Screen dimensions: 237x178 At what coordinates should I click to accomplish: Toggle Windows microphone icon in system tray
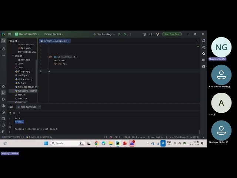click(163, 143)
